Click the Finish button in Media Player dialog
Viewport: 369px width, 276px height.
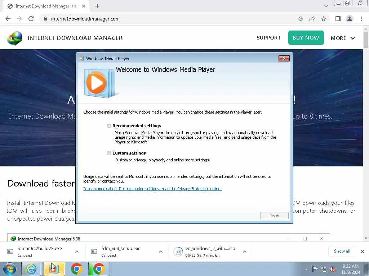click(x=274, y=216)
